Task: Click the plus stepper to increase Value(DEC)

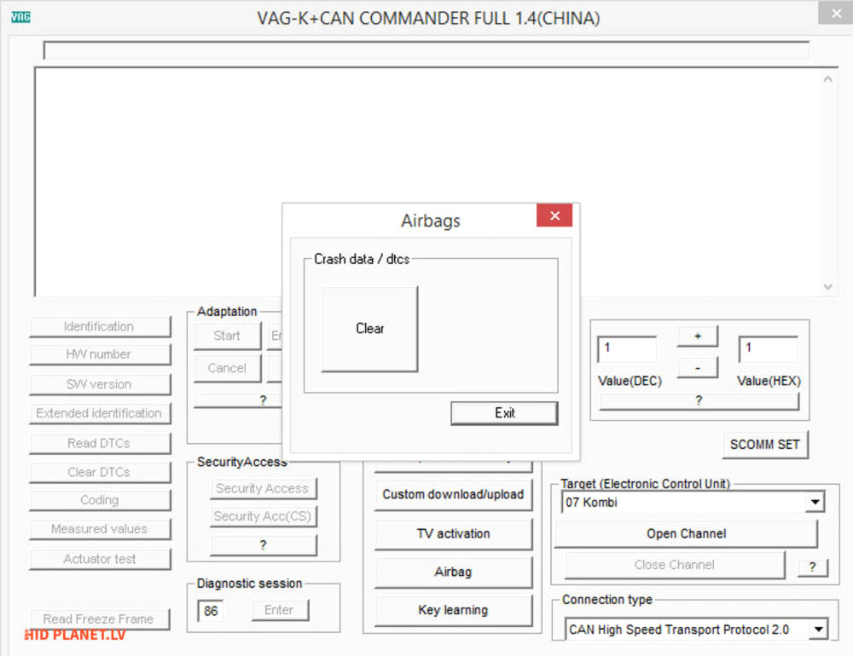Action: point(697,336)
